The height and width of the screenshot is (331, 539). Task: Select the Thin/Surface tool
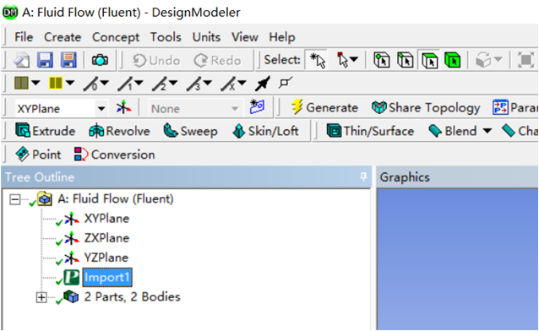point(370,131)
